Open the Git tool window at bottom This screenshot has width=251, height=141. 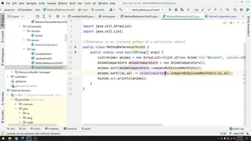click(23, 129)
